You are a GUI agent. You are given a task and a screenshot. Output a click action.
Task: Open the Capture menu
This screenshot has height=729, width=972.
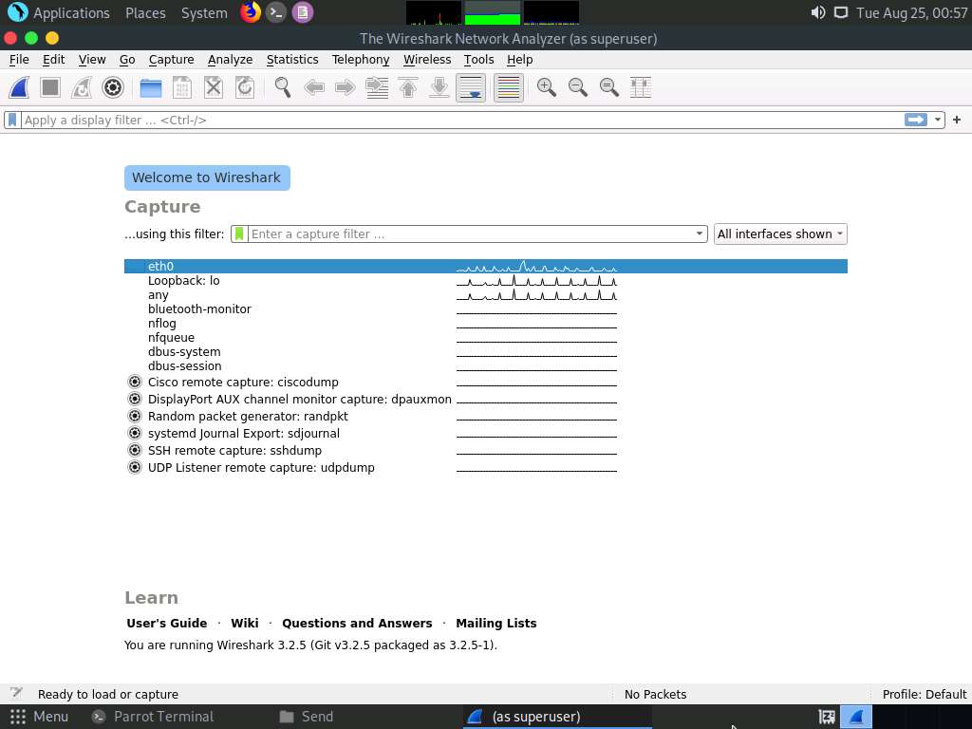tap(171, 60)
